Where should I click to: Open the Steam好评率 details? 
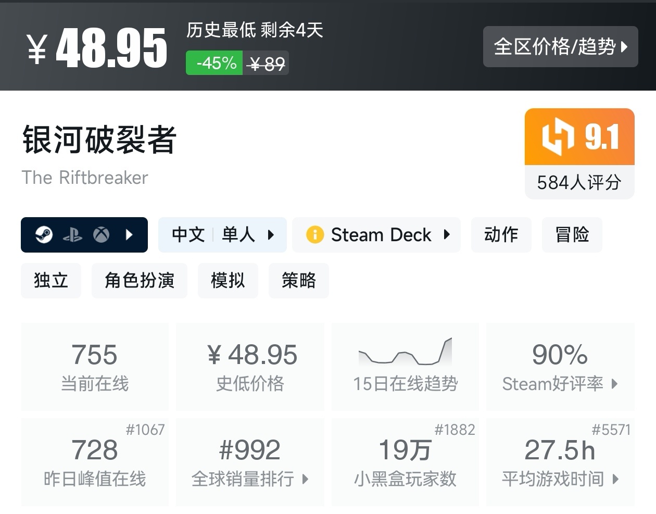(x=559, y=385)
